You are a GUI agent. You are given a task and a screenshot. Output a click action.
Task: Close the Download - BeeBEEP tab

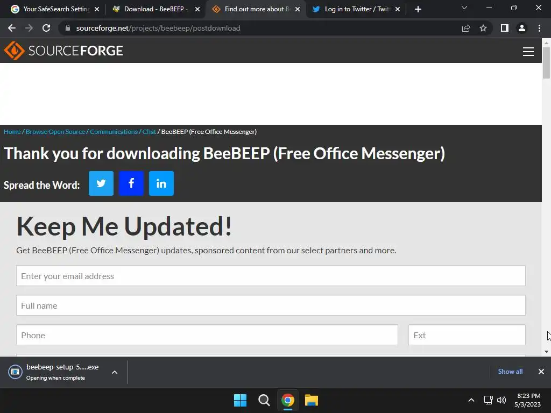coord(197,10)
